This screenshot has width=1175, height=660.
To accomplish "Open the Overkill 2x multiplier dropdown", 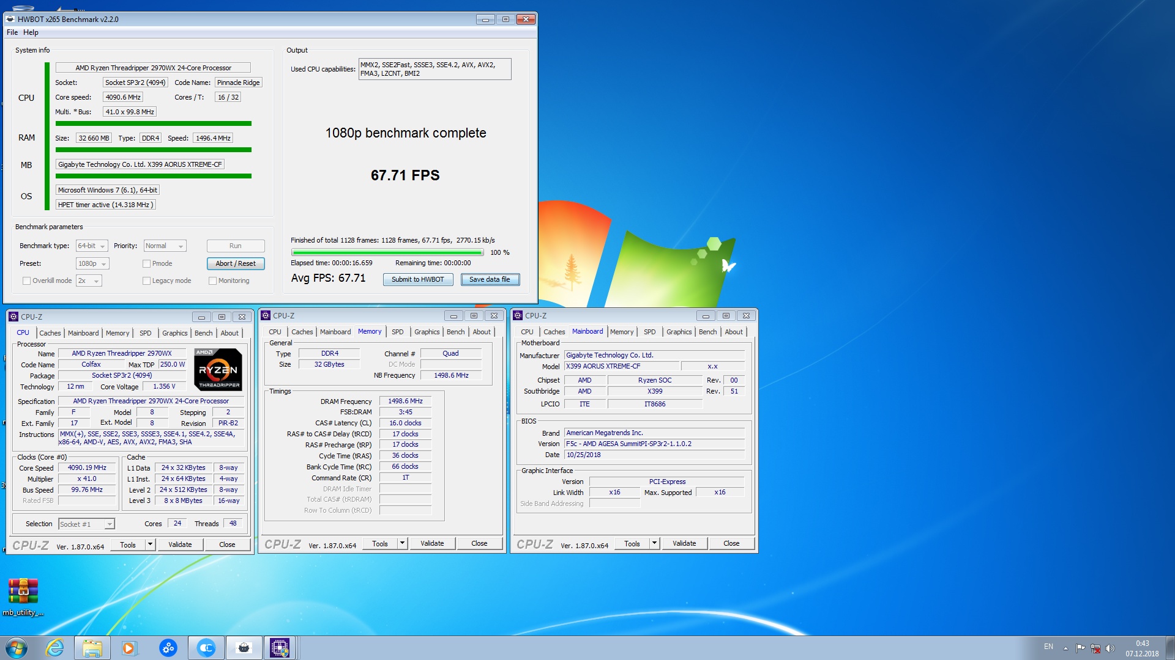I will pyautogui.click(x=89, y=281).
